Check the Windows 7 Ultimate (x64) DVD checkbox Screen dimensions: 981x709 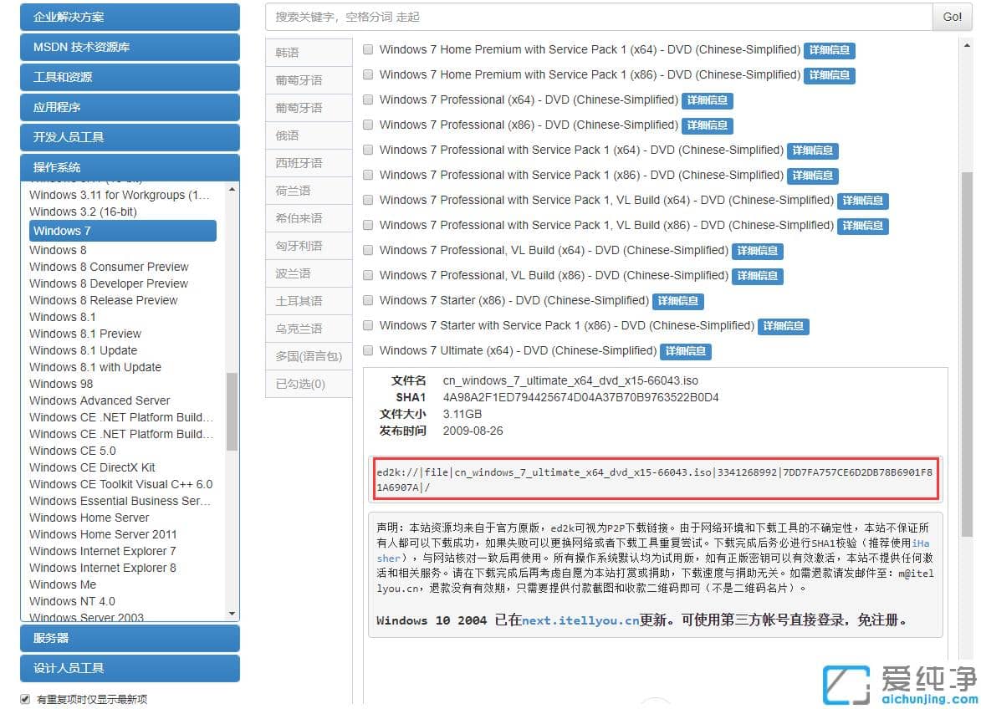tap(368, 350)
